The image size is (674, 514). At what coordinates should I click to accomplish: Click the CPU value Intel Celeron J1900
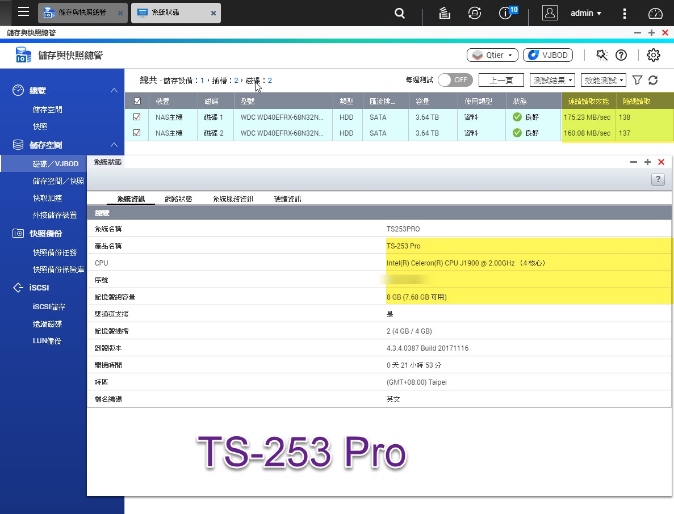466,263
